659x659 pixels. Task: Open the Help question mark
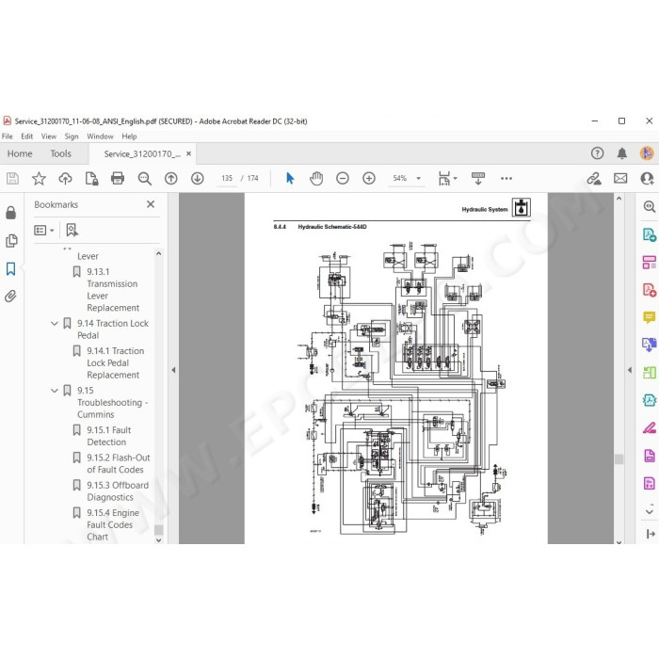597,153
